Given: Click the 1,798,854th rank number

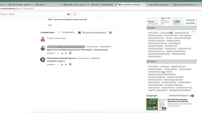Looking at the screenshot, I should point(190,20).
